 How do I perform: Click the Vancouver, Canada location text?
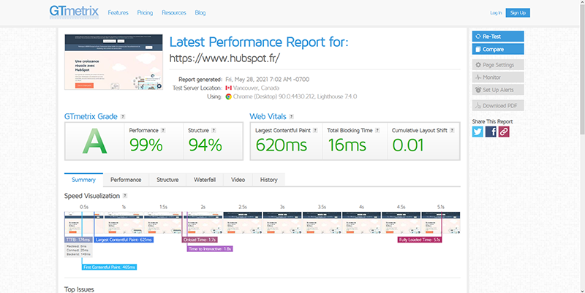(256, 88)
